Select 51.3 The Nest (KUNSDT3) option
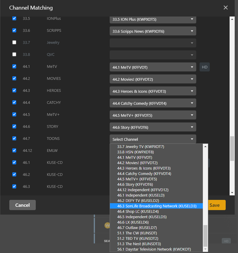Image resolution: width=238 pixels, height=253 pixels. (x=156, y=244)
